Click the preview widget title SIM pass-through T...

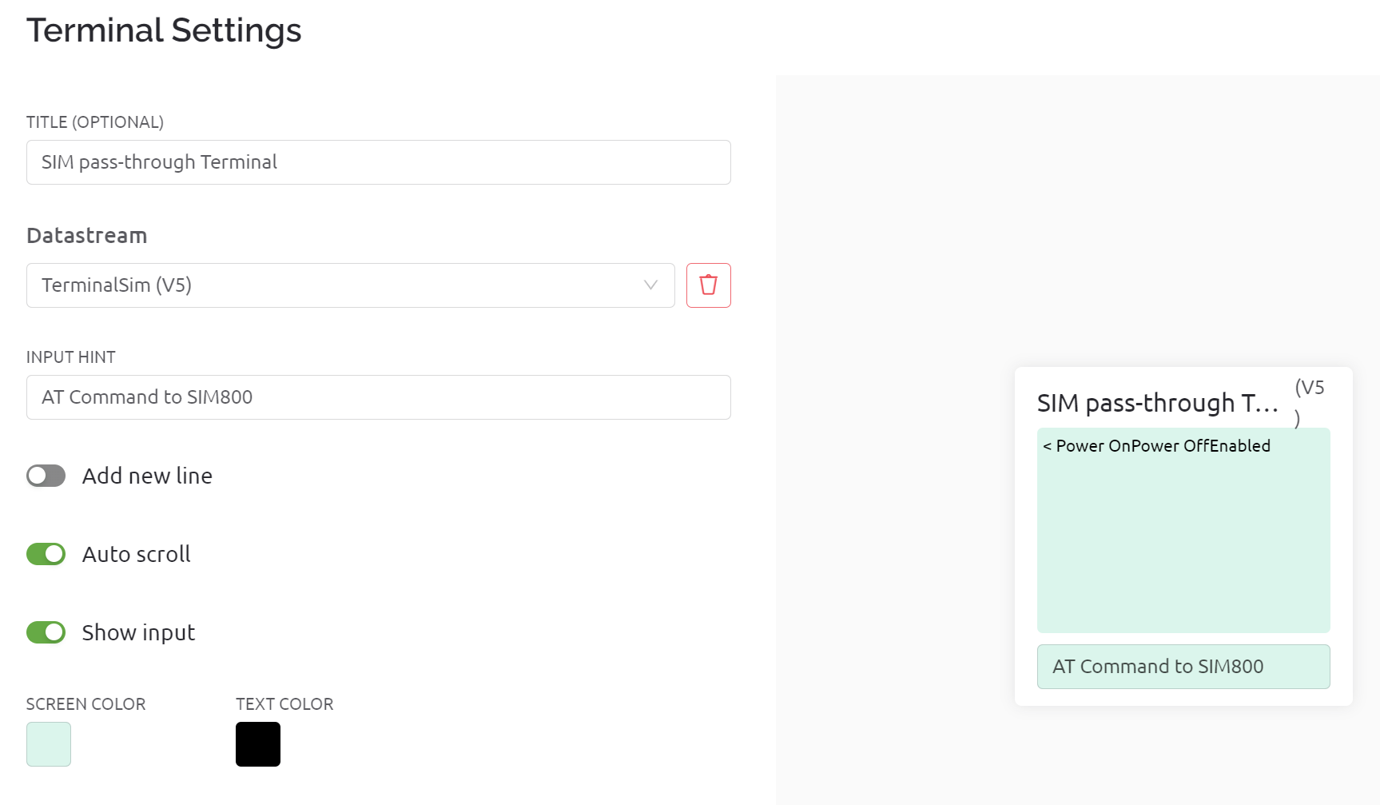point(1158,403)
